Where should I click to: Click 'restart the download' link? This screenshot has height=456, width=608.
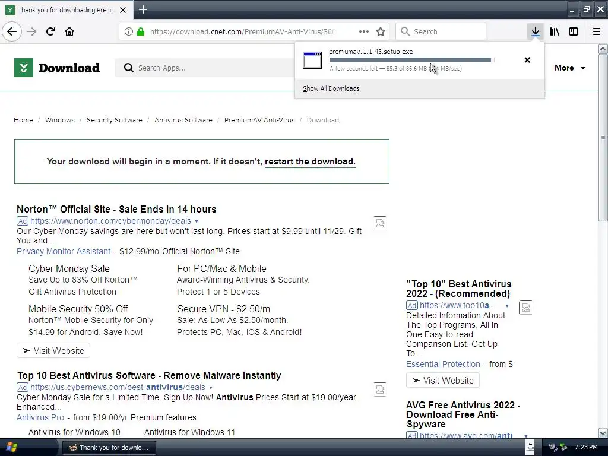pyautogui.click(x=310, y=161)
